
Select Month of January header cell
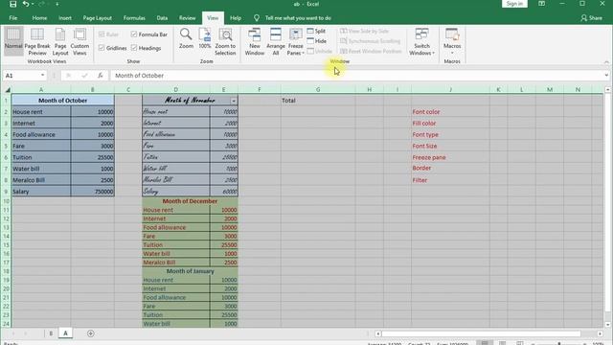(190, 271)
